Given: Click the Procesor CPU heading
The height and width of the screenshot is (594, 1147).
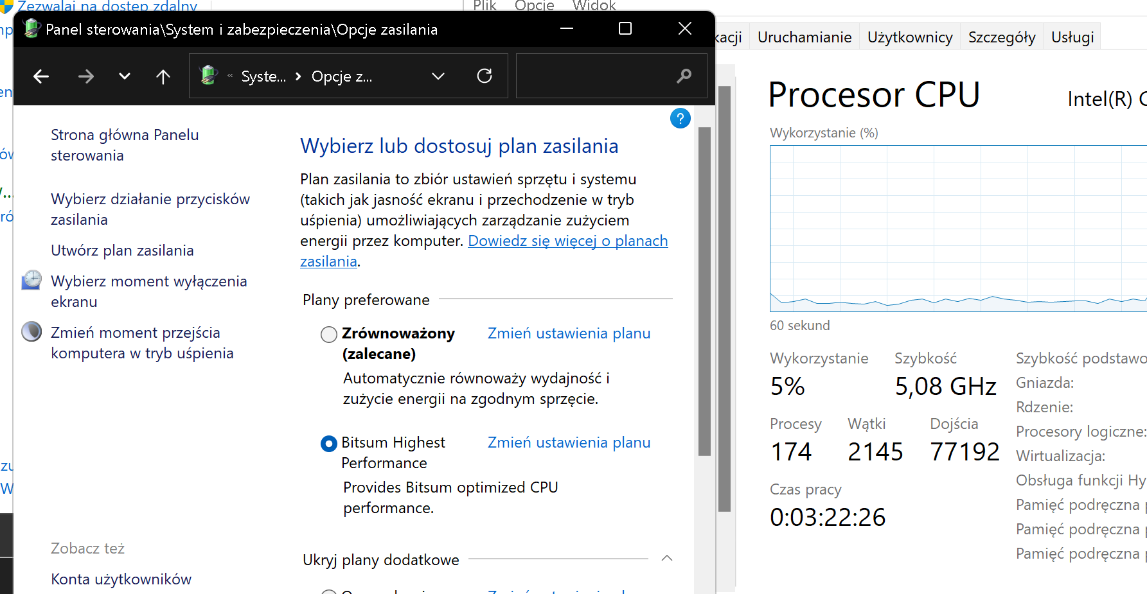Looking at the screenshot, I should pyautogui.click(x=874, y=95).
